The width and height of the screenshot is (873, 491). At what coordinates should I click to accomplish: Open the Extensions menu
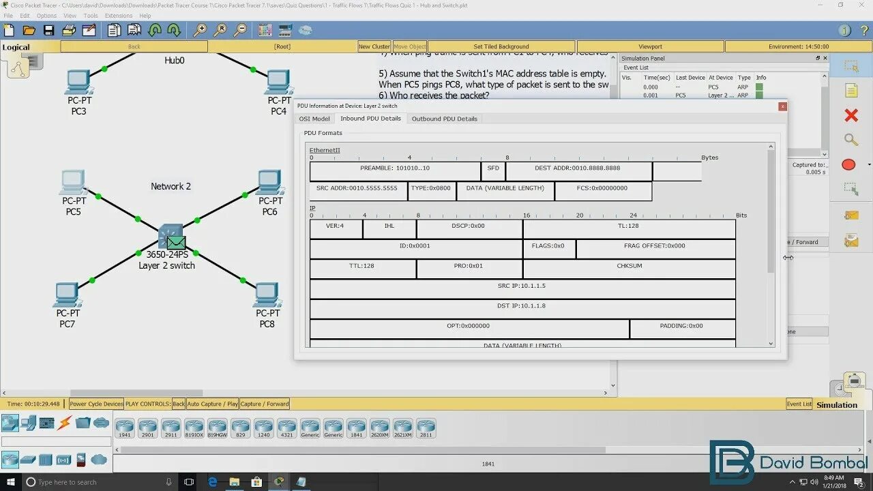pyautogui.click(x=118, y=16)
